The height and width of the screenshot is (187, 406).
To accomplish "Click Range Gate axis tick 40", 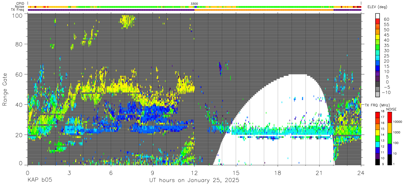I will click(x=19, y=104).
